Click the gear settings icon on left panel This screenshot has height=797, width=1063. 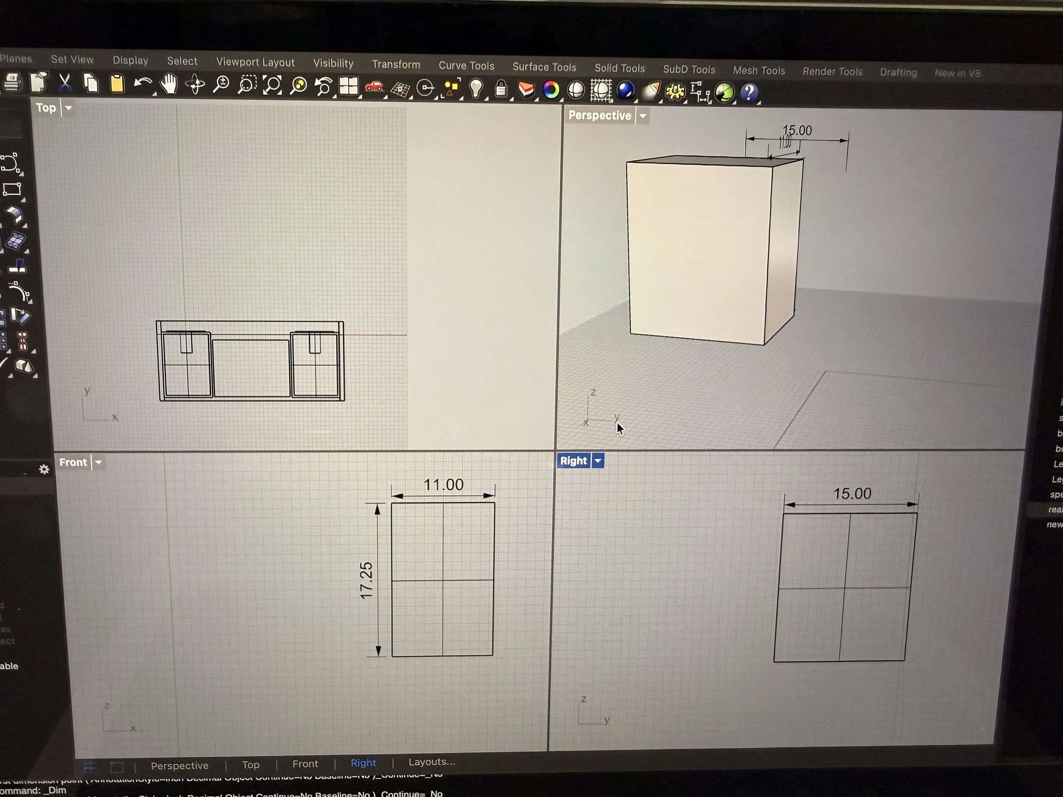pos(44,469)
